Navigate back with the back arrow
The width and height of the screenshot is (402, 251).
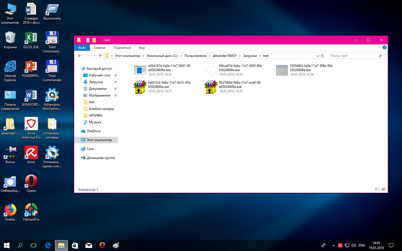80,56
